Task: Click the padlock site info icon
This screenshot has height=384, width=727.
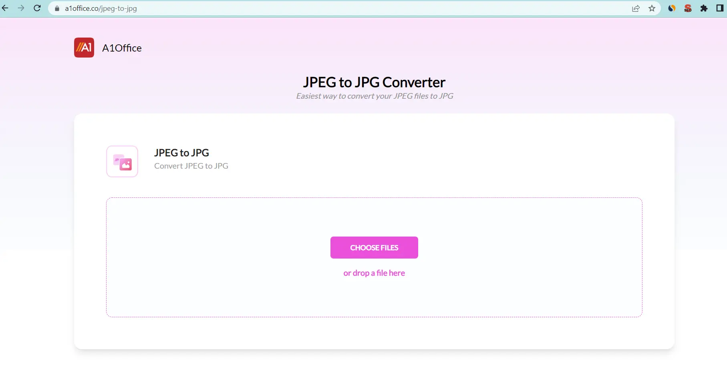Action: click(x=57, y=8)
